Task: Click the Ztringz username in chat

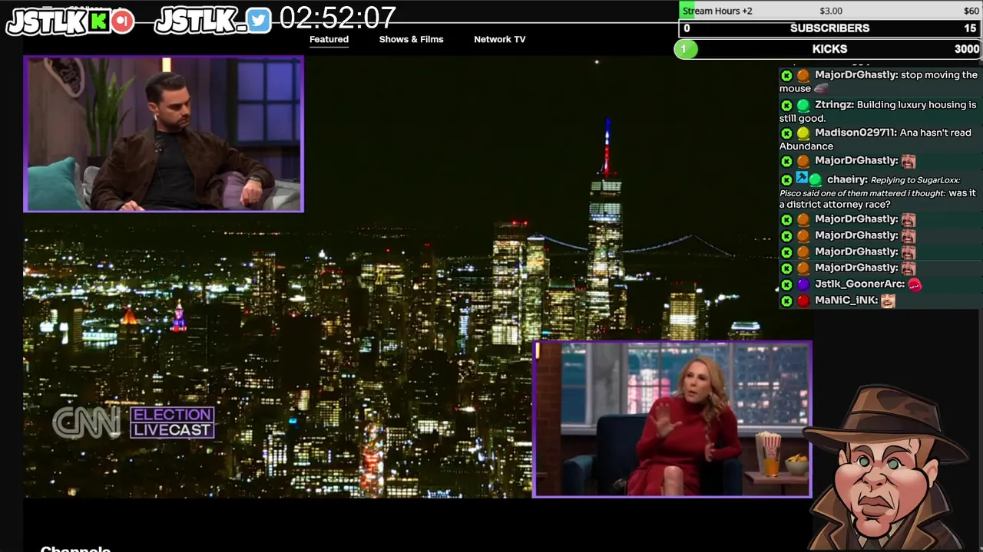Action: coord(834,105)
